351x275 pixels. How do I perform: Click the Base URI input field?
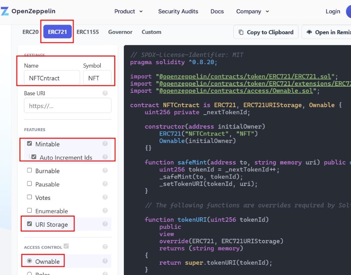[68, 106]
